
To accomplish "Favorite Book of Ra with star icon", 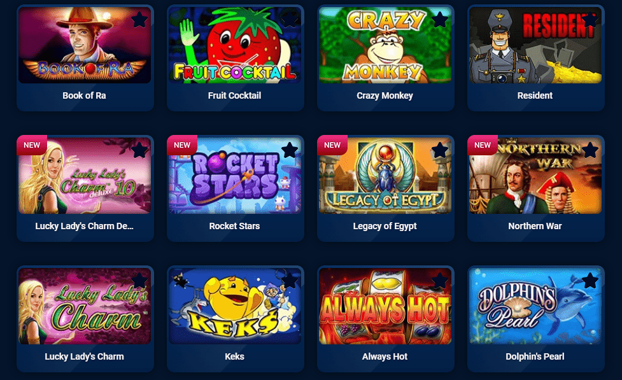I will 139,20.
